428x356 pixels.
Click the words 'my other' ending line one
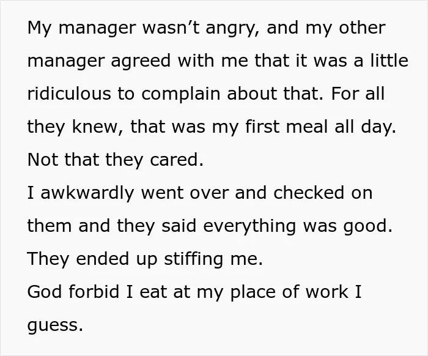tap(345, 29)
